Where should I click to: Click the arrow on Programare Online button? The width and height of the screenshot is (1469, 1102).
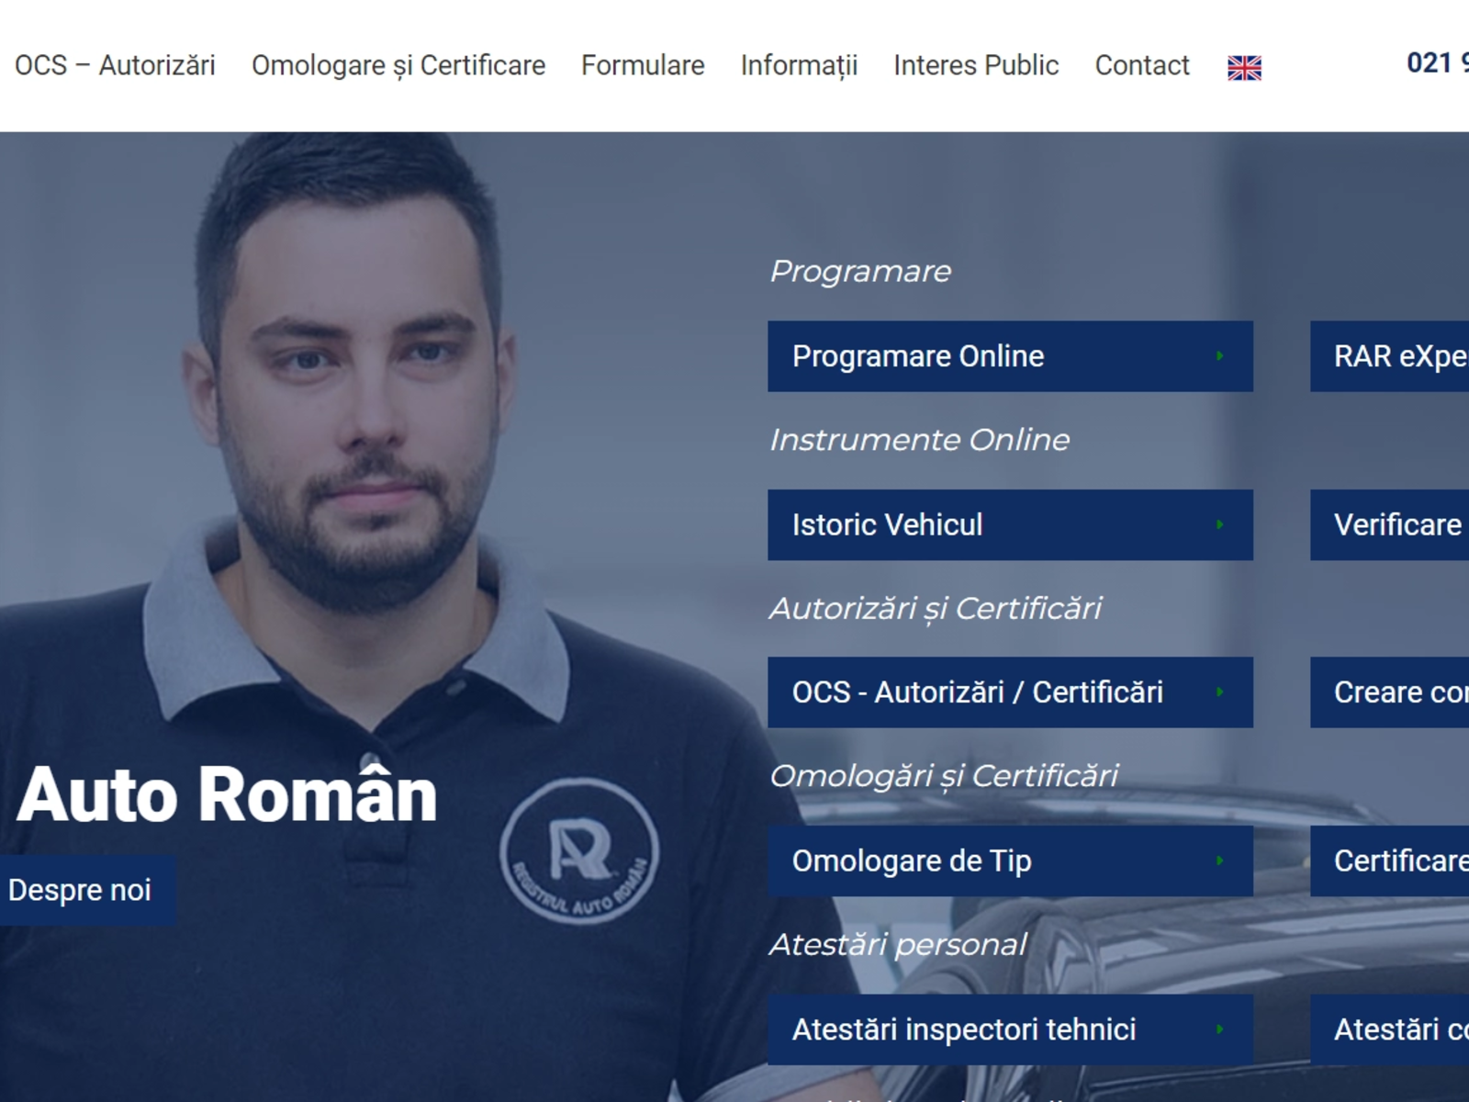point(1219,356)
